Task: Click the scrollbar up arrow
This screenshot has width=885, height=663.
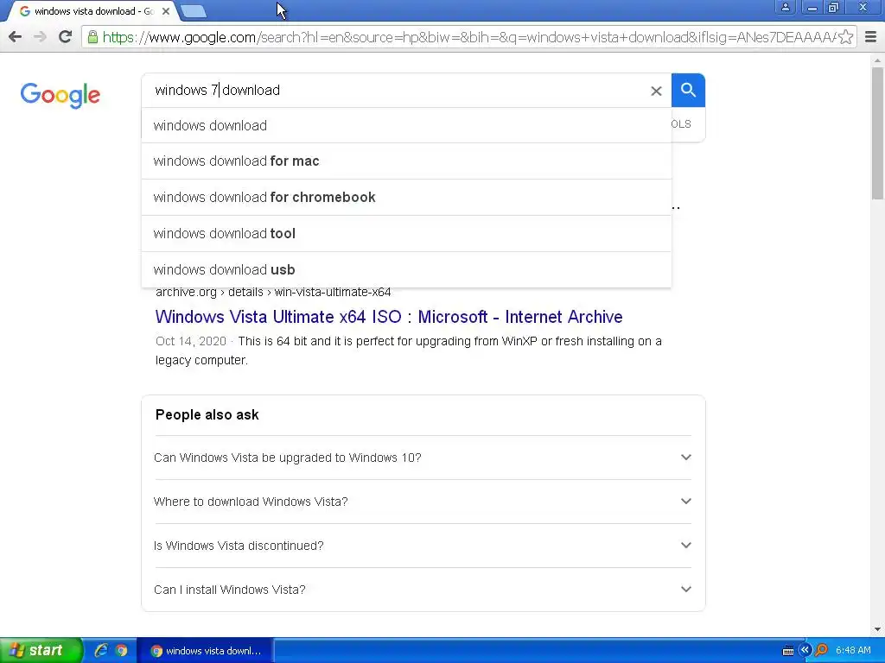Action: click(877, 60)
